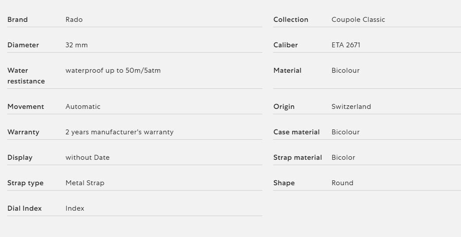Viewport: 461px width, 237px height.
Task: Select the Round shape value
Action: coord(342,183)
